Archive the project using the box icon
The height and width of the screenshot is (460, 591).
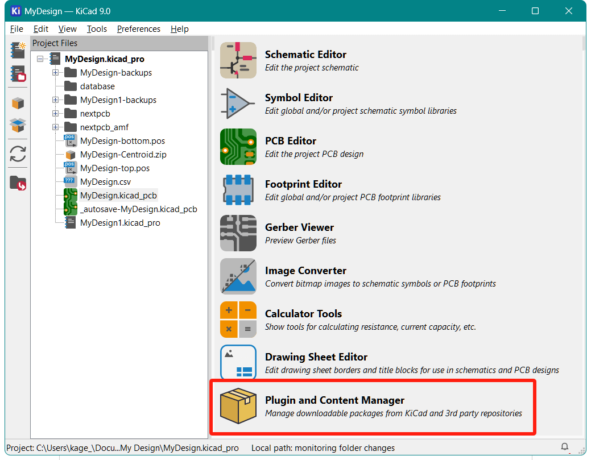18,103
